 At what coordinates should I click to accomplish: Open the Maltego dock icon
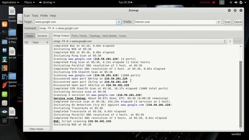[5, 77]
